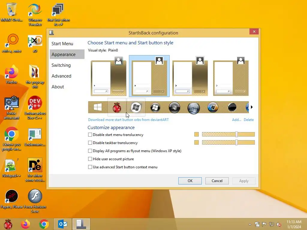
Task: Confirm settings with OK button
Action: (x=190, y=181)
